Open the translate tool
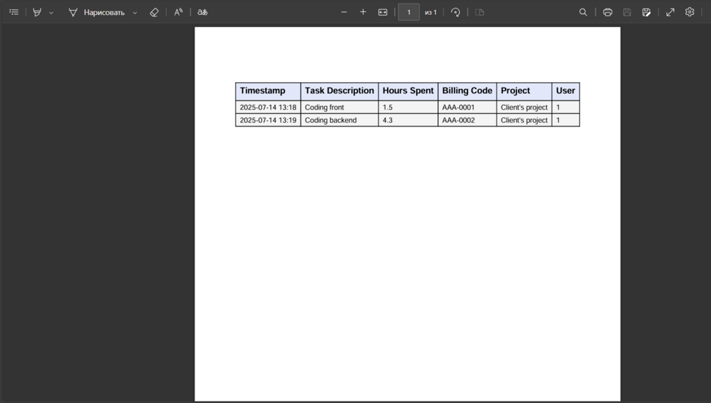 point(202,12)
